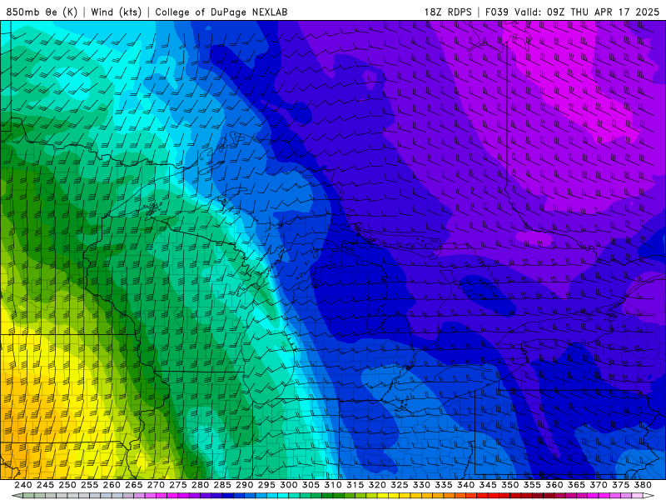
Task: Click the 275 legend value
Action: pyautogui.click(x=178, y=485)
